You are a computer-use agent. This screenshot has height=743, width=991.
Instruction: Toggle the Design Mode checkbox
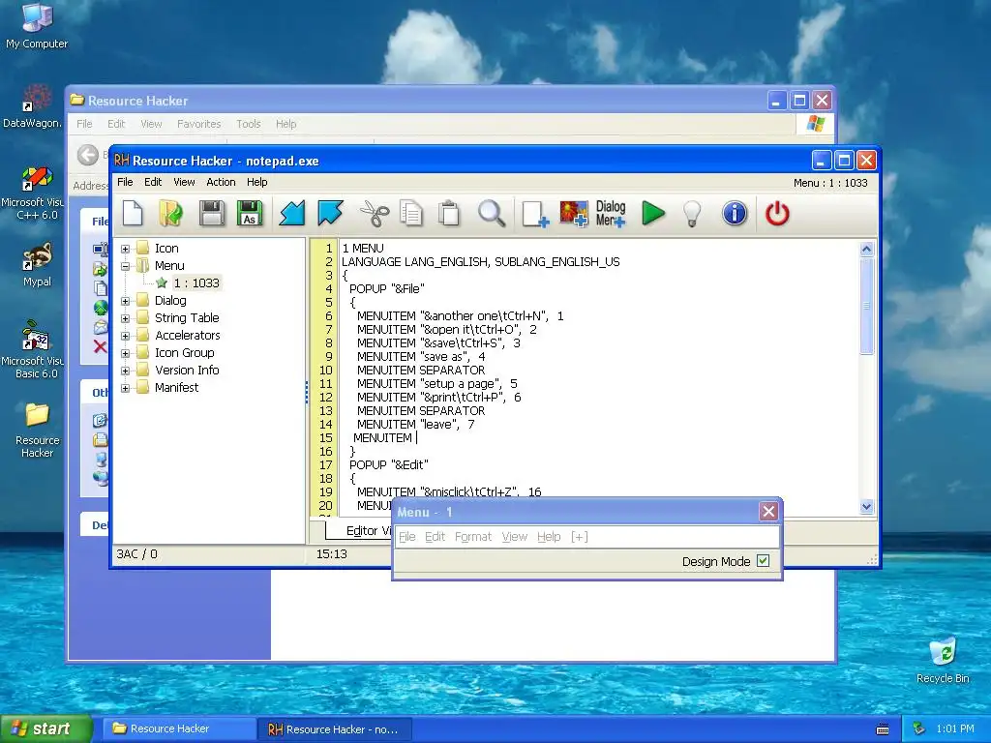click(763, 560)
